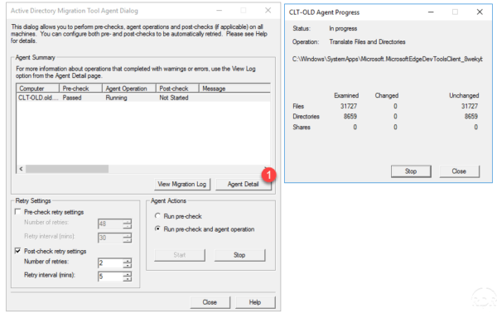This screenshot has height=313, width=497.
Task: Click the In progress status text
Action: [343, 28]
